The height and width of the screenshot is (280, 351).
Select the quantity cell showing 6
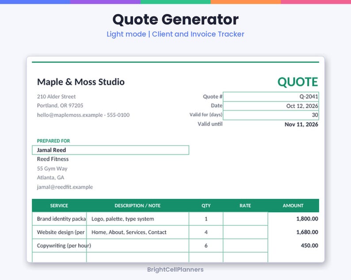(x=206, y=246)
